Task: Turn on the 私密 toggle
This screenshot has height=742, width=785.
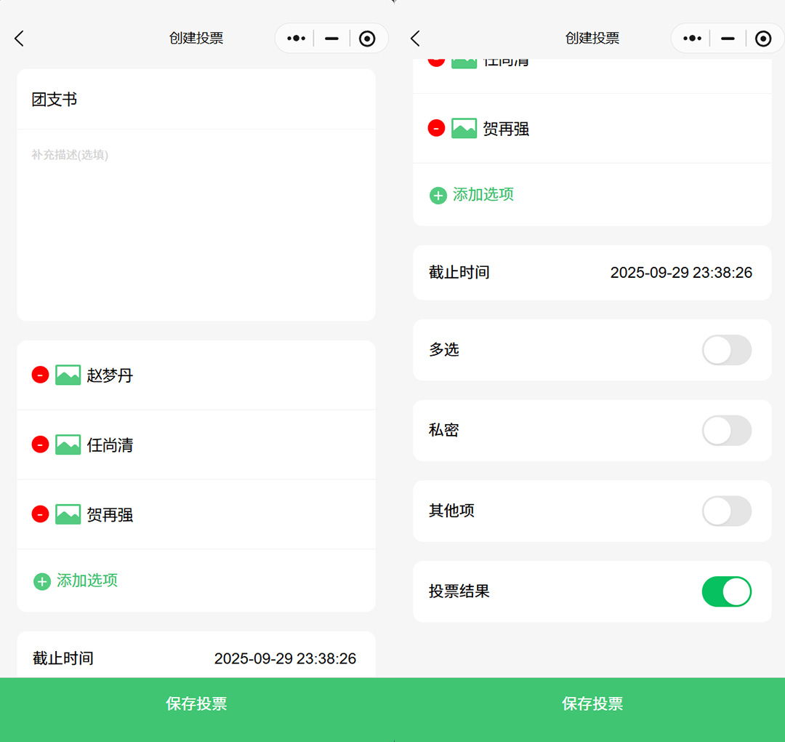Action: [x=726, y=431]
